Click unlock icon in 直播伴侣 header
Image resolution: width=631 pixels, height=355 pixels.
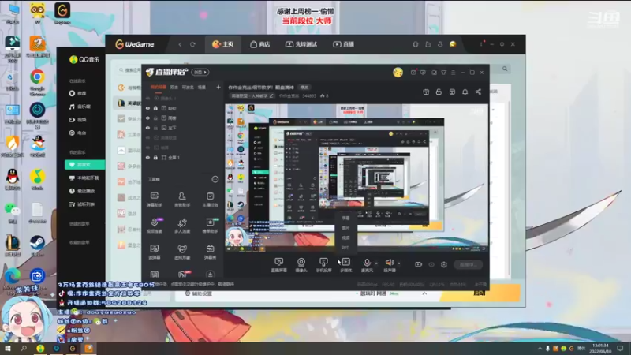439,92
